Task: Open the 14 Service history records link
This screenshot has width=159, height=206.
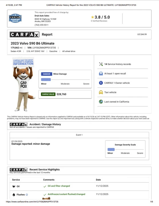Action: (118, 64)
